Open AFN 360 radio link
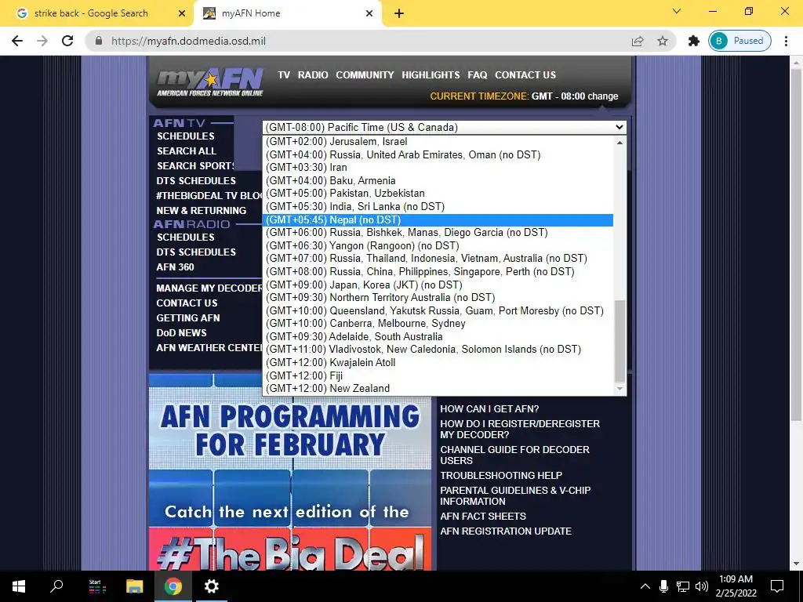Screen dimensions: 803x602 pos(175,267)
